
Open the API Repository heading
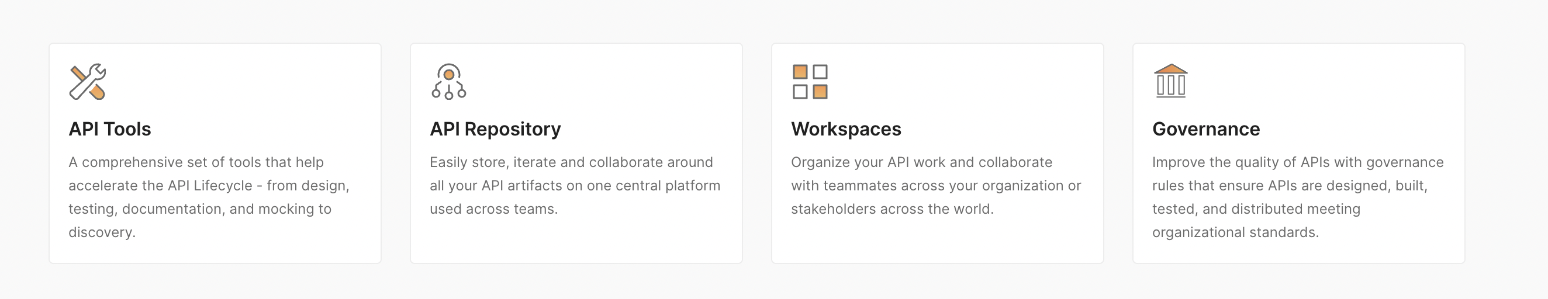tap(495, 129)
